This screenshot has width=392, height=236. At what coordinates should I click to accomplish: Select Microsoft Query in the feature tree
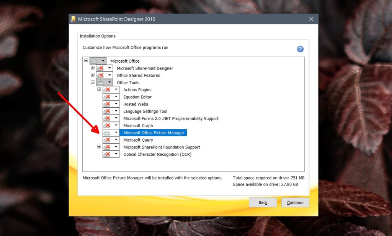coord(138,140)
